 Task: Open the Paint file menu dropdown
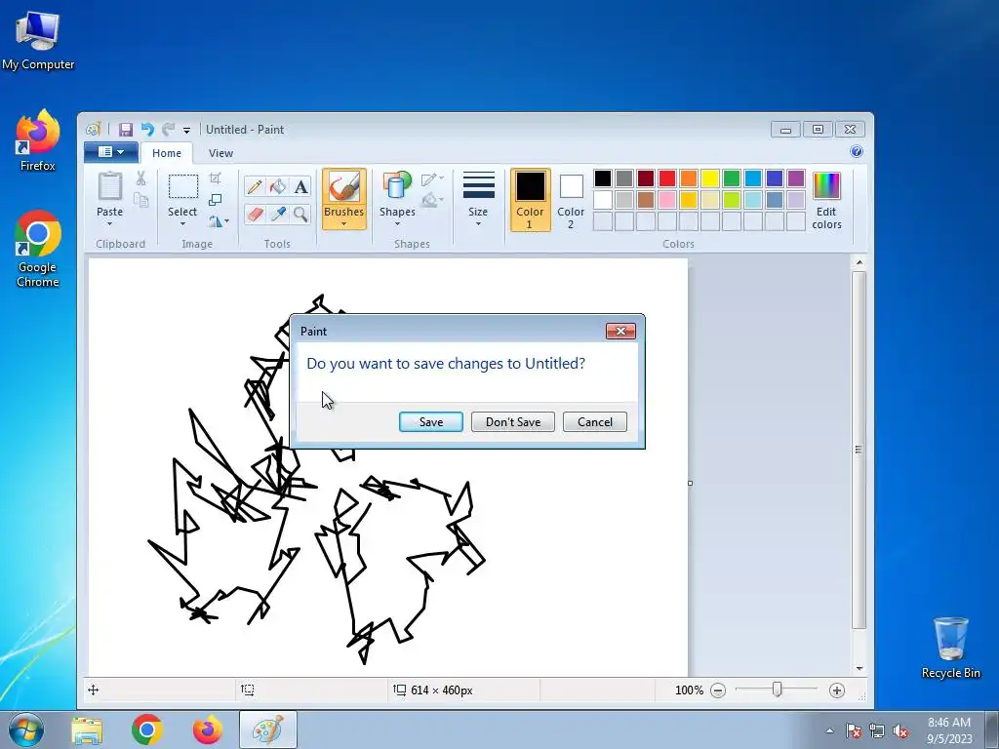click(111, 152)
